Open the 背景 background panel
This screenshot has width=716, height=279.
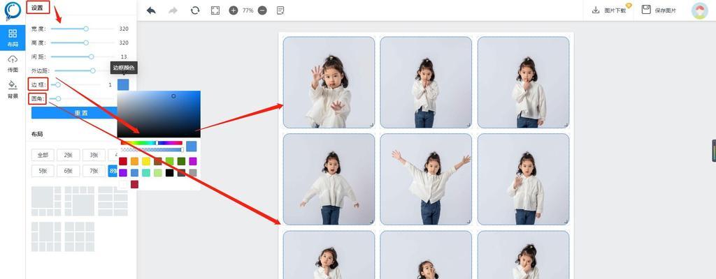[13, 90]
